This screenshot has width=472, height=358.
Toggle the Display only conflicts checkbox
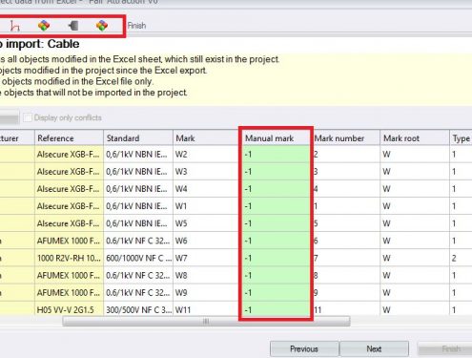[28, 117]
